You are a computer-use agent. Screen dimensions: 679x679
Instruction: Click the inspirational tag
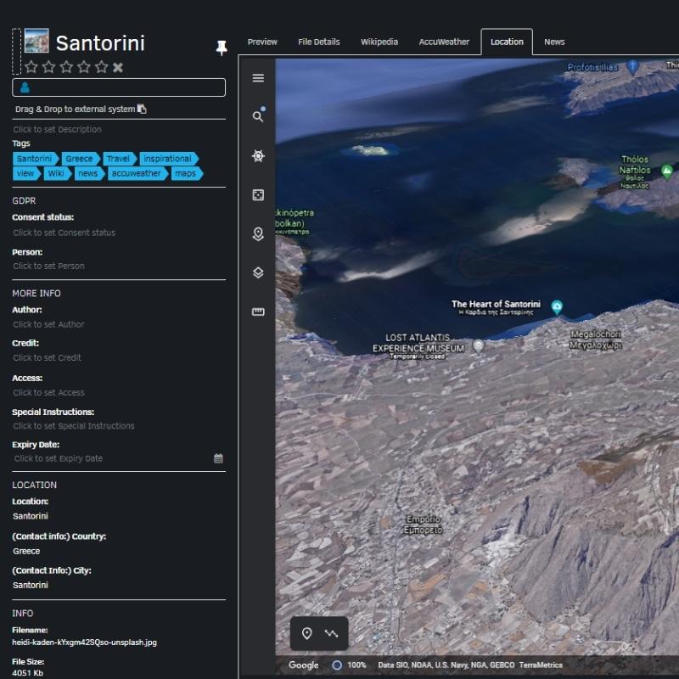[x=169, y=159]
